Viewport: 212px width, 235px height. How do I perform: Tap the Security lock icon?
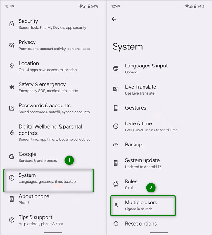(x=12, y=24)
